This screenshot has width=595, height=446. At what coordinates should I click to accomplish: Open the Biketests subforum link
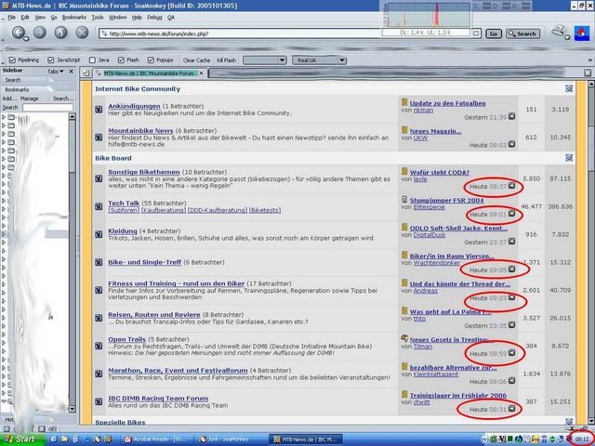pos(265,210)
